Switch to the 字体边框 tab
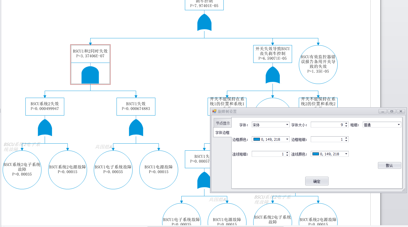 tap(223, 133)
